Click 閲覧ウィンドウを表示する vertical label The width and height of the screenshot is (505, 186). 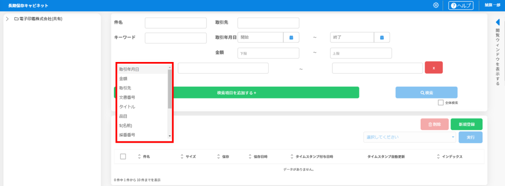(x=498, y=57)
